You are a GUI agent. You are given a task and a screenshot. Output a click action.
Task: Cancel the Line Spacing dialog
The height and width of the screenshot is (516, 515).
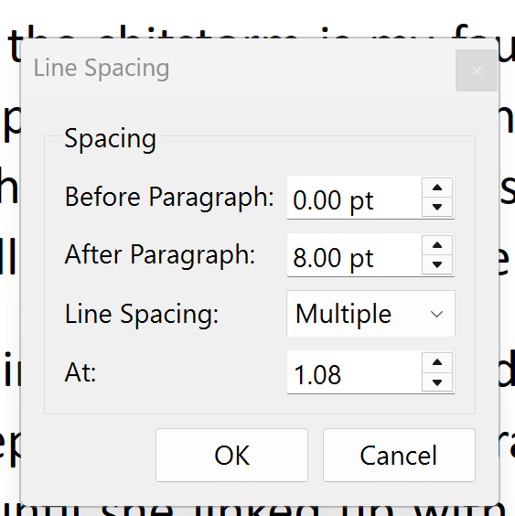click(x=399, y=455)
